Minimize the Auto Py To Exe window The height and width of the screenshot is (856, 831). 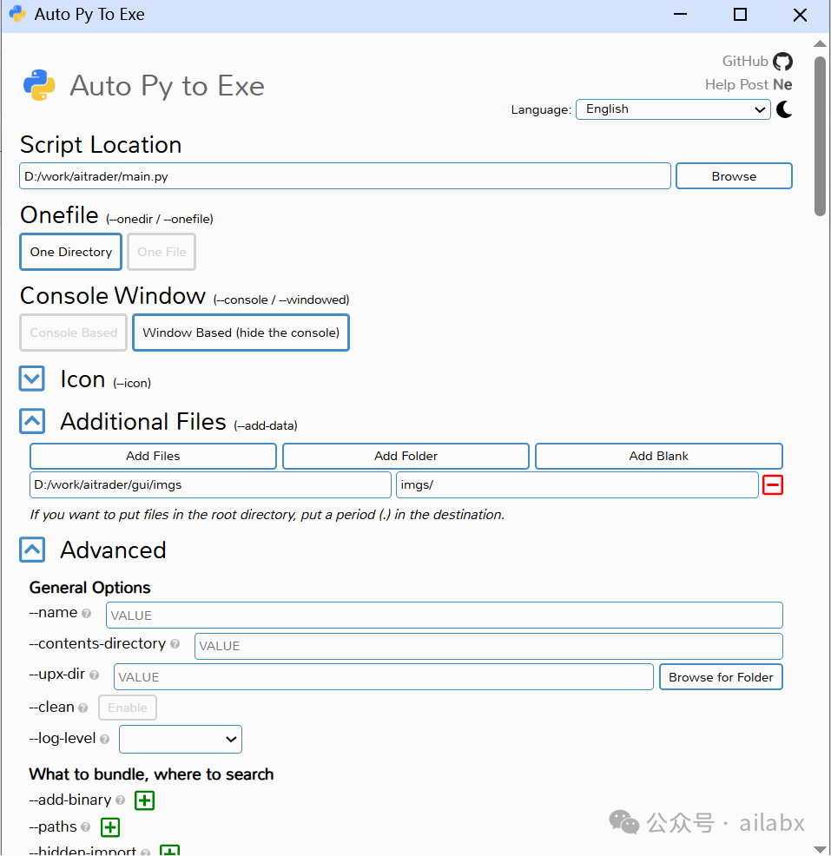click(x=680, y=14)
